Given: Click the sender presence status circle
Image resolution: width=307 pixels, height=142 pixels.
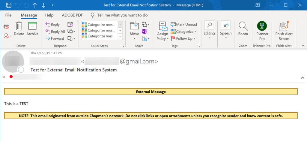Looking at the screenshot, I should coord(21,69).
